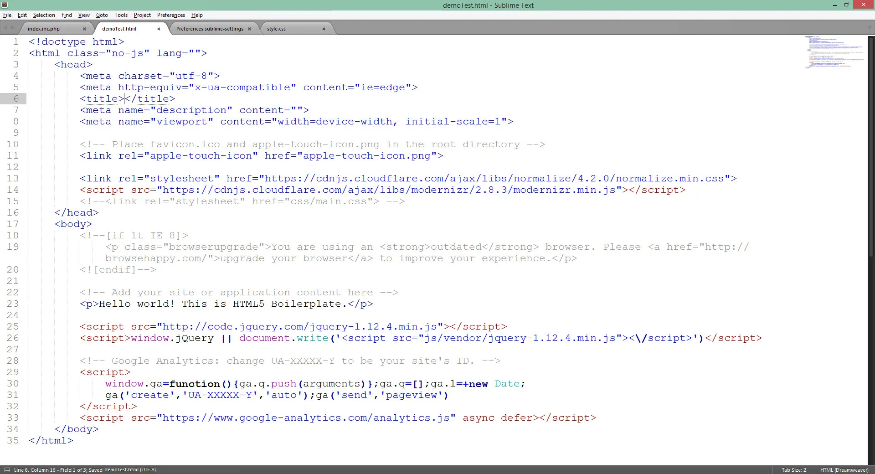Click the panel switcher icon in status bar

tap(7, 470)
